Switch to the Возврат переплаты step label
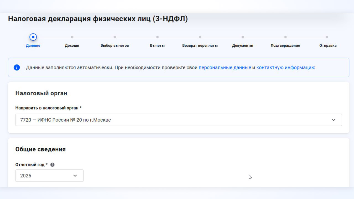 click(200, 46)
